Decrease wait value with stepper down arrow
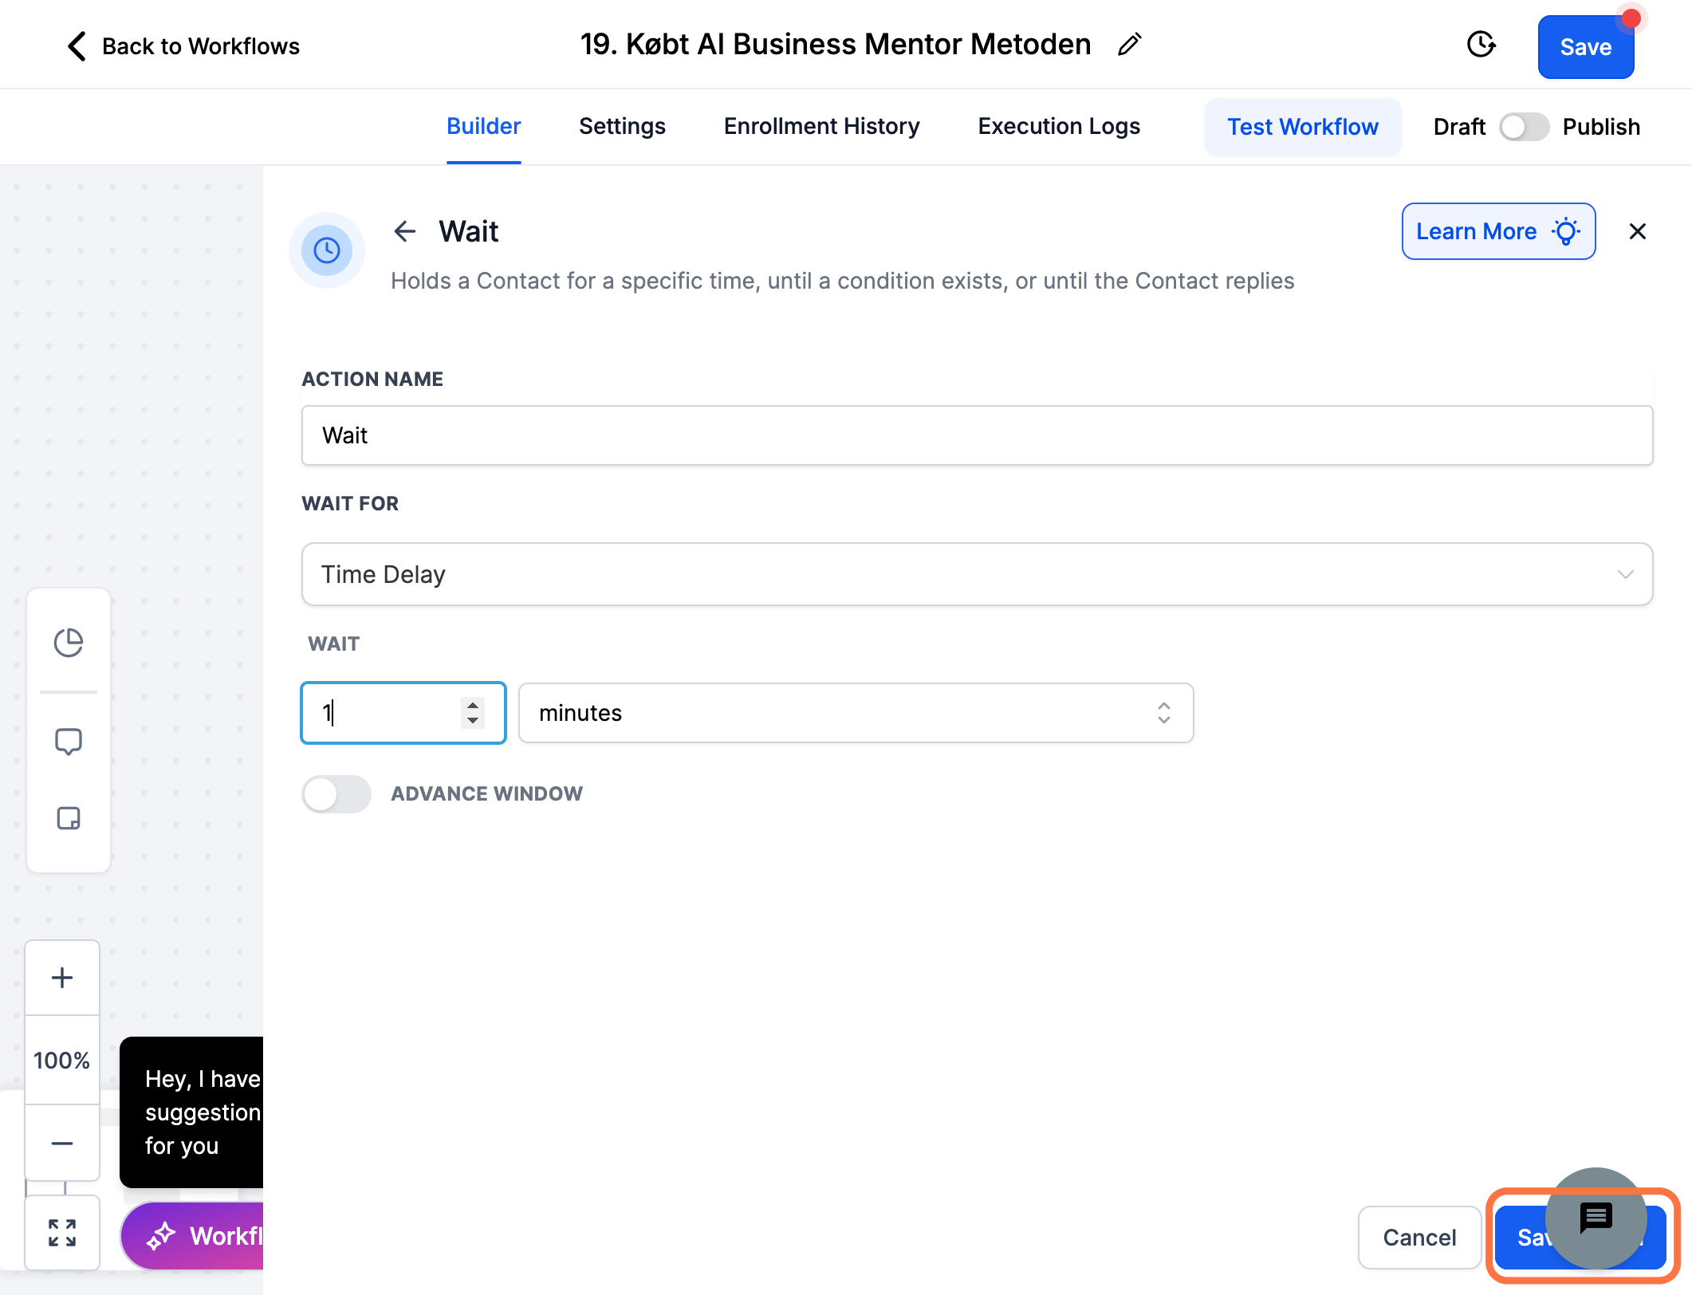 [473, 721]
